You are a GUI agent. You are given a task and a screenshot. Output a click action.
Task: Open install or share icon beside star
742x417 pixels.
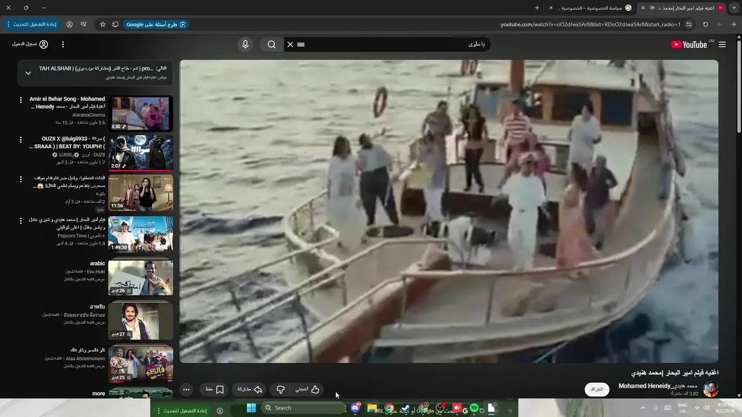tap(115, 24)
